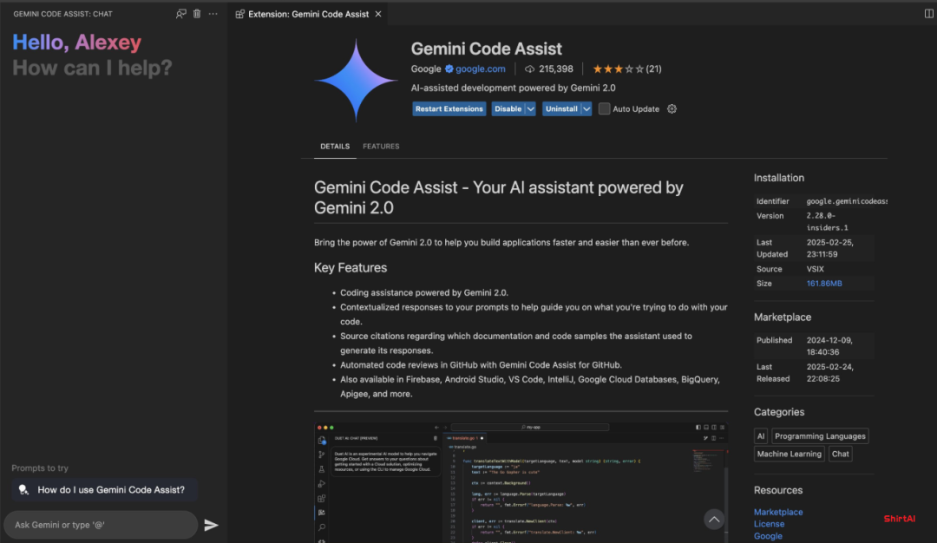This screenshot has width=937, height=543.
Task: Click the split editor icon at top right
Action: (928, 14)
